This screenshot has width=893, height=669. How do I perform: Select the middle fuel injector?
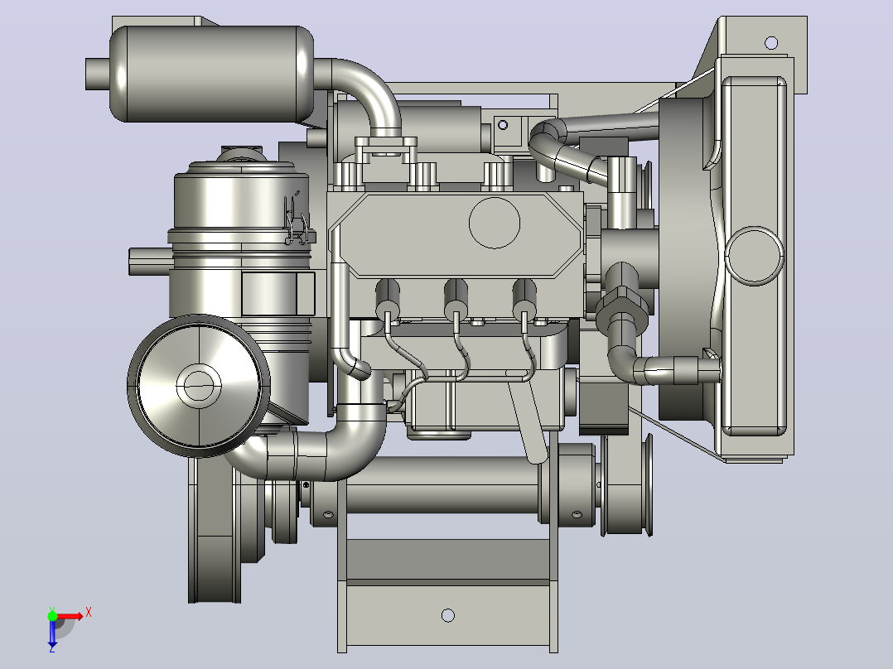pos(456,298)
